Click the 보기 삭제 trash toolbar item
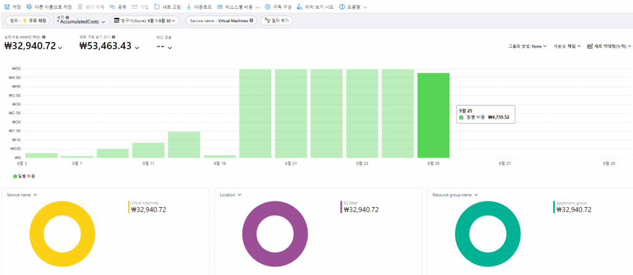This screenshot has width=633, height=275. click(x=91, y=7)
